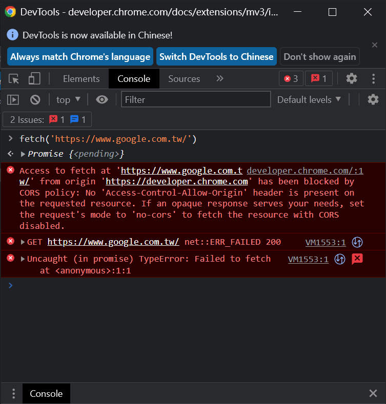This screenshot has width=386, height=404.
Task: Open the 'top' JavaScript context dropdown
Action: (68, 100)
